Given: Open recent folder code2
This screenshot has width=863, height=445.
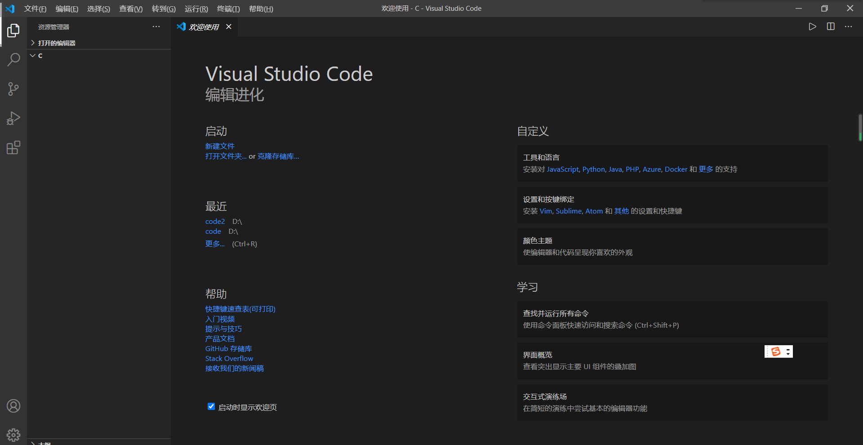Looking at the screenshot, I should (x=215, y=221).
